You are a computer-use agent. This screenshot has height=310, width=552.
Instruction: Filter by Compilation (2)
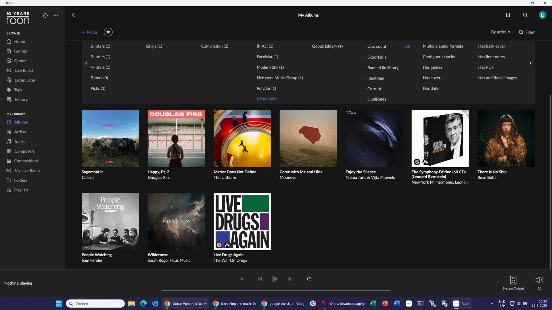214,46
